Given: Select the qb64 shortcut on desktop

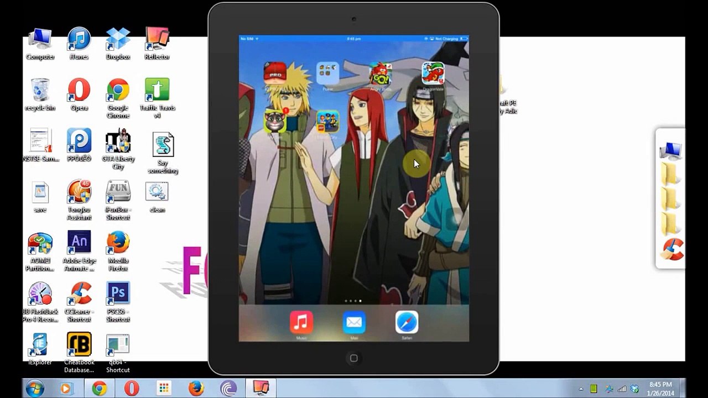Looking at the screenshot, I should [118, 353].
